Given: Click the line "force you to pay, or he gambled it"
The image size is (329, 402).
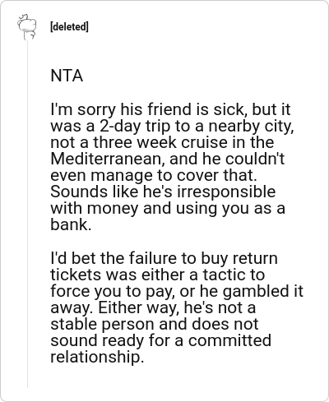Looking at the screenshot, I should click(x=177, y=292).
